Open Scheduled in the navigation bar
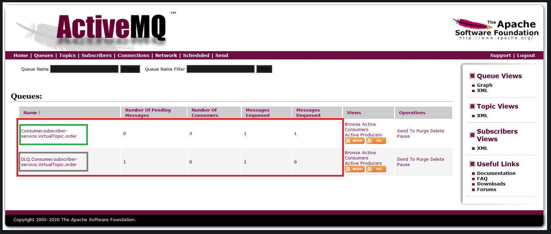This screenshot has width=551, height=234. coord(196,55)
